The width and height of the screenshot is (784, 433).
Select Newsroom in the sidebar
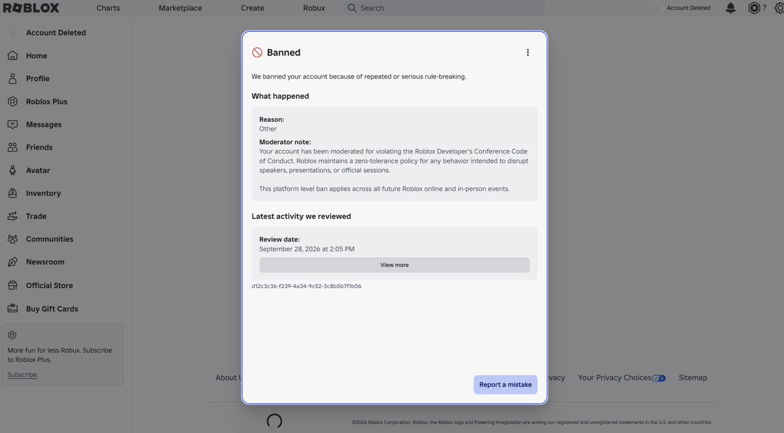point(45,262)
